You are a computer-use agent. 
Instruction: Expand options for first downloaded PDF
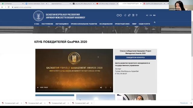21,103
